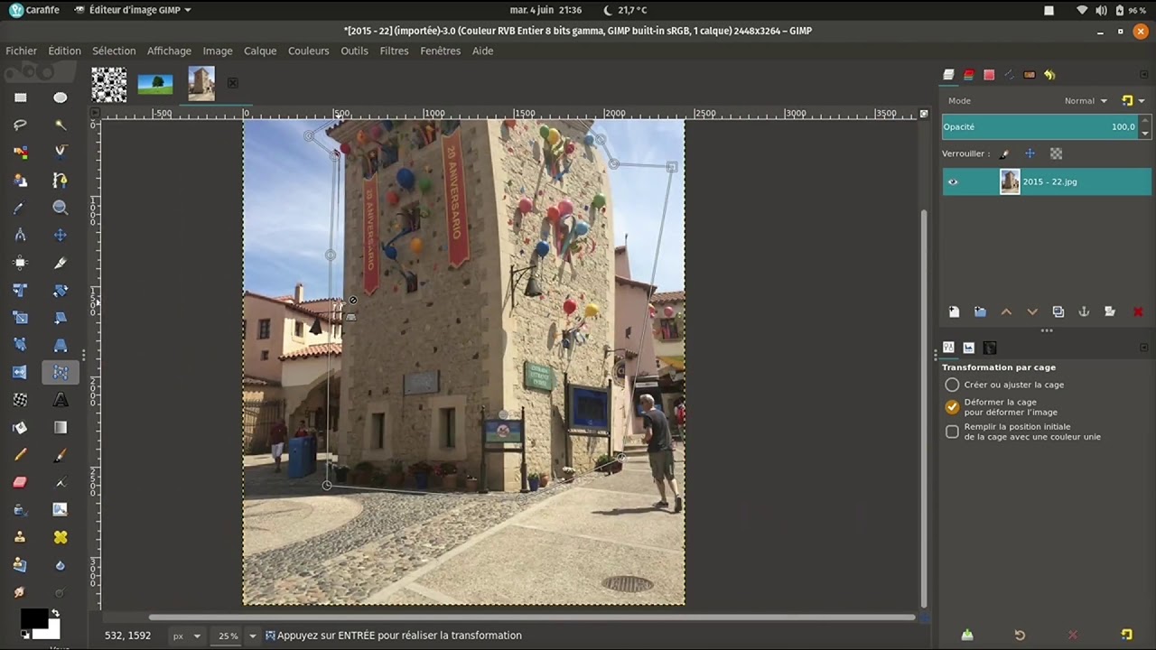The height and width of the screenshot is (650, 1156).
Task: Select the Handle Transform tool
Action: [x=20, y=345]
